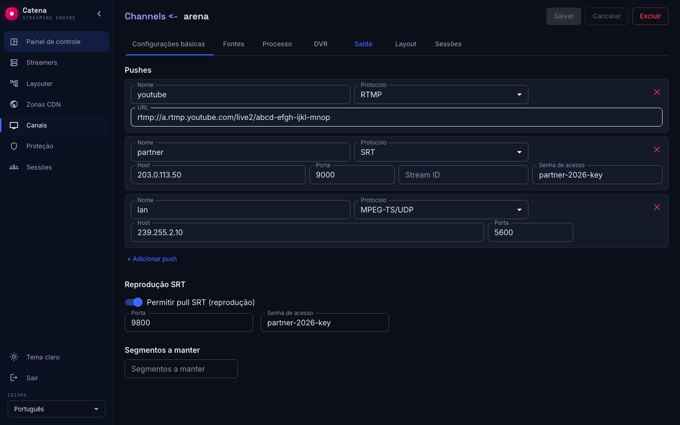
Task: Select the Saída tab
Action: (363, 44)
